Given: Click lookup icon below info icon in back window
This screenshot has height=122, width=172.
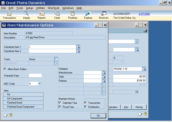Looking at the screenshot, I should pos(137,50).
